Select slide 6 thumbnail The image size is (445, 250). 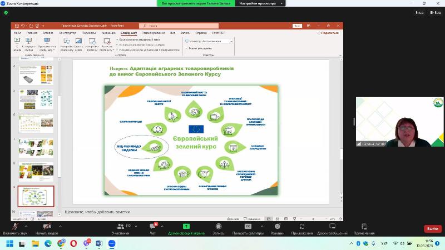[x=36, y=123]
